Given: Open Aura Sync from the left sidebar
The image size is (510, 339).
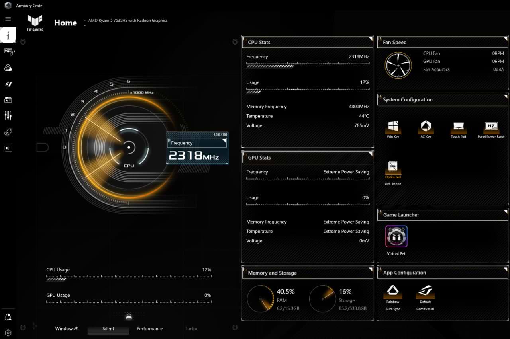Looking at the screenshot, I should click(8, 68).
